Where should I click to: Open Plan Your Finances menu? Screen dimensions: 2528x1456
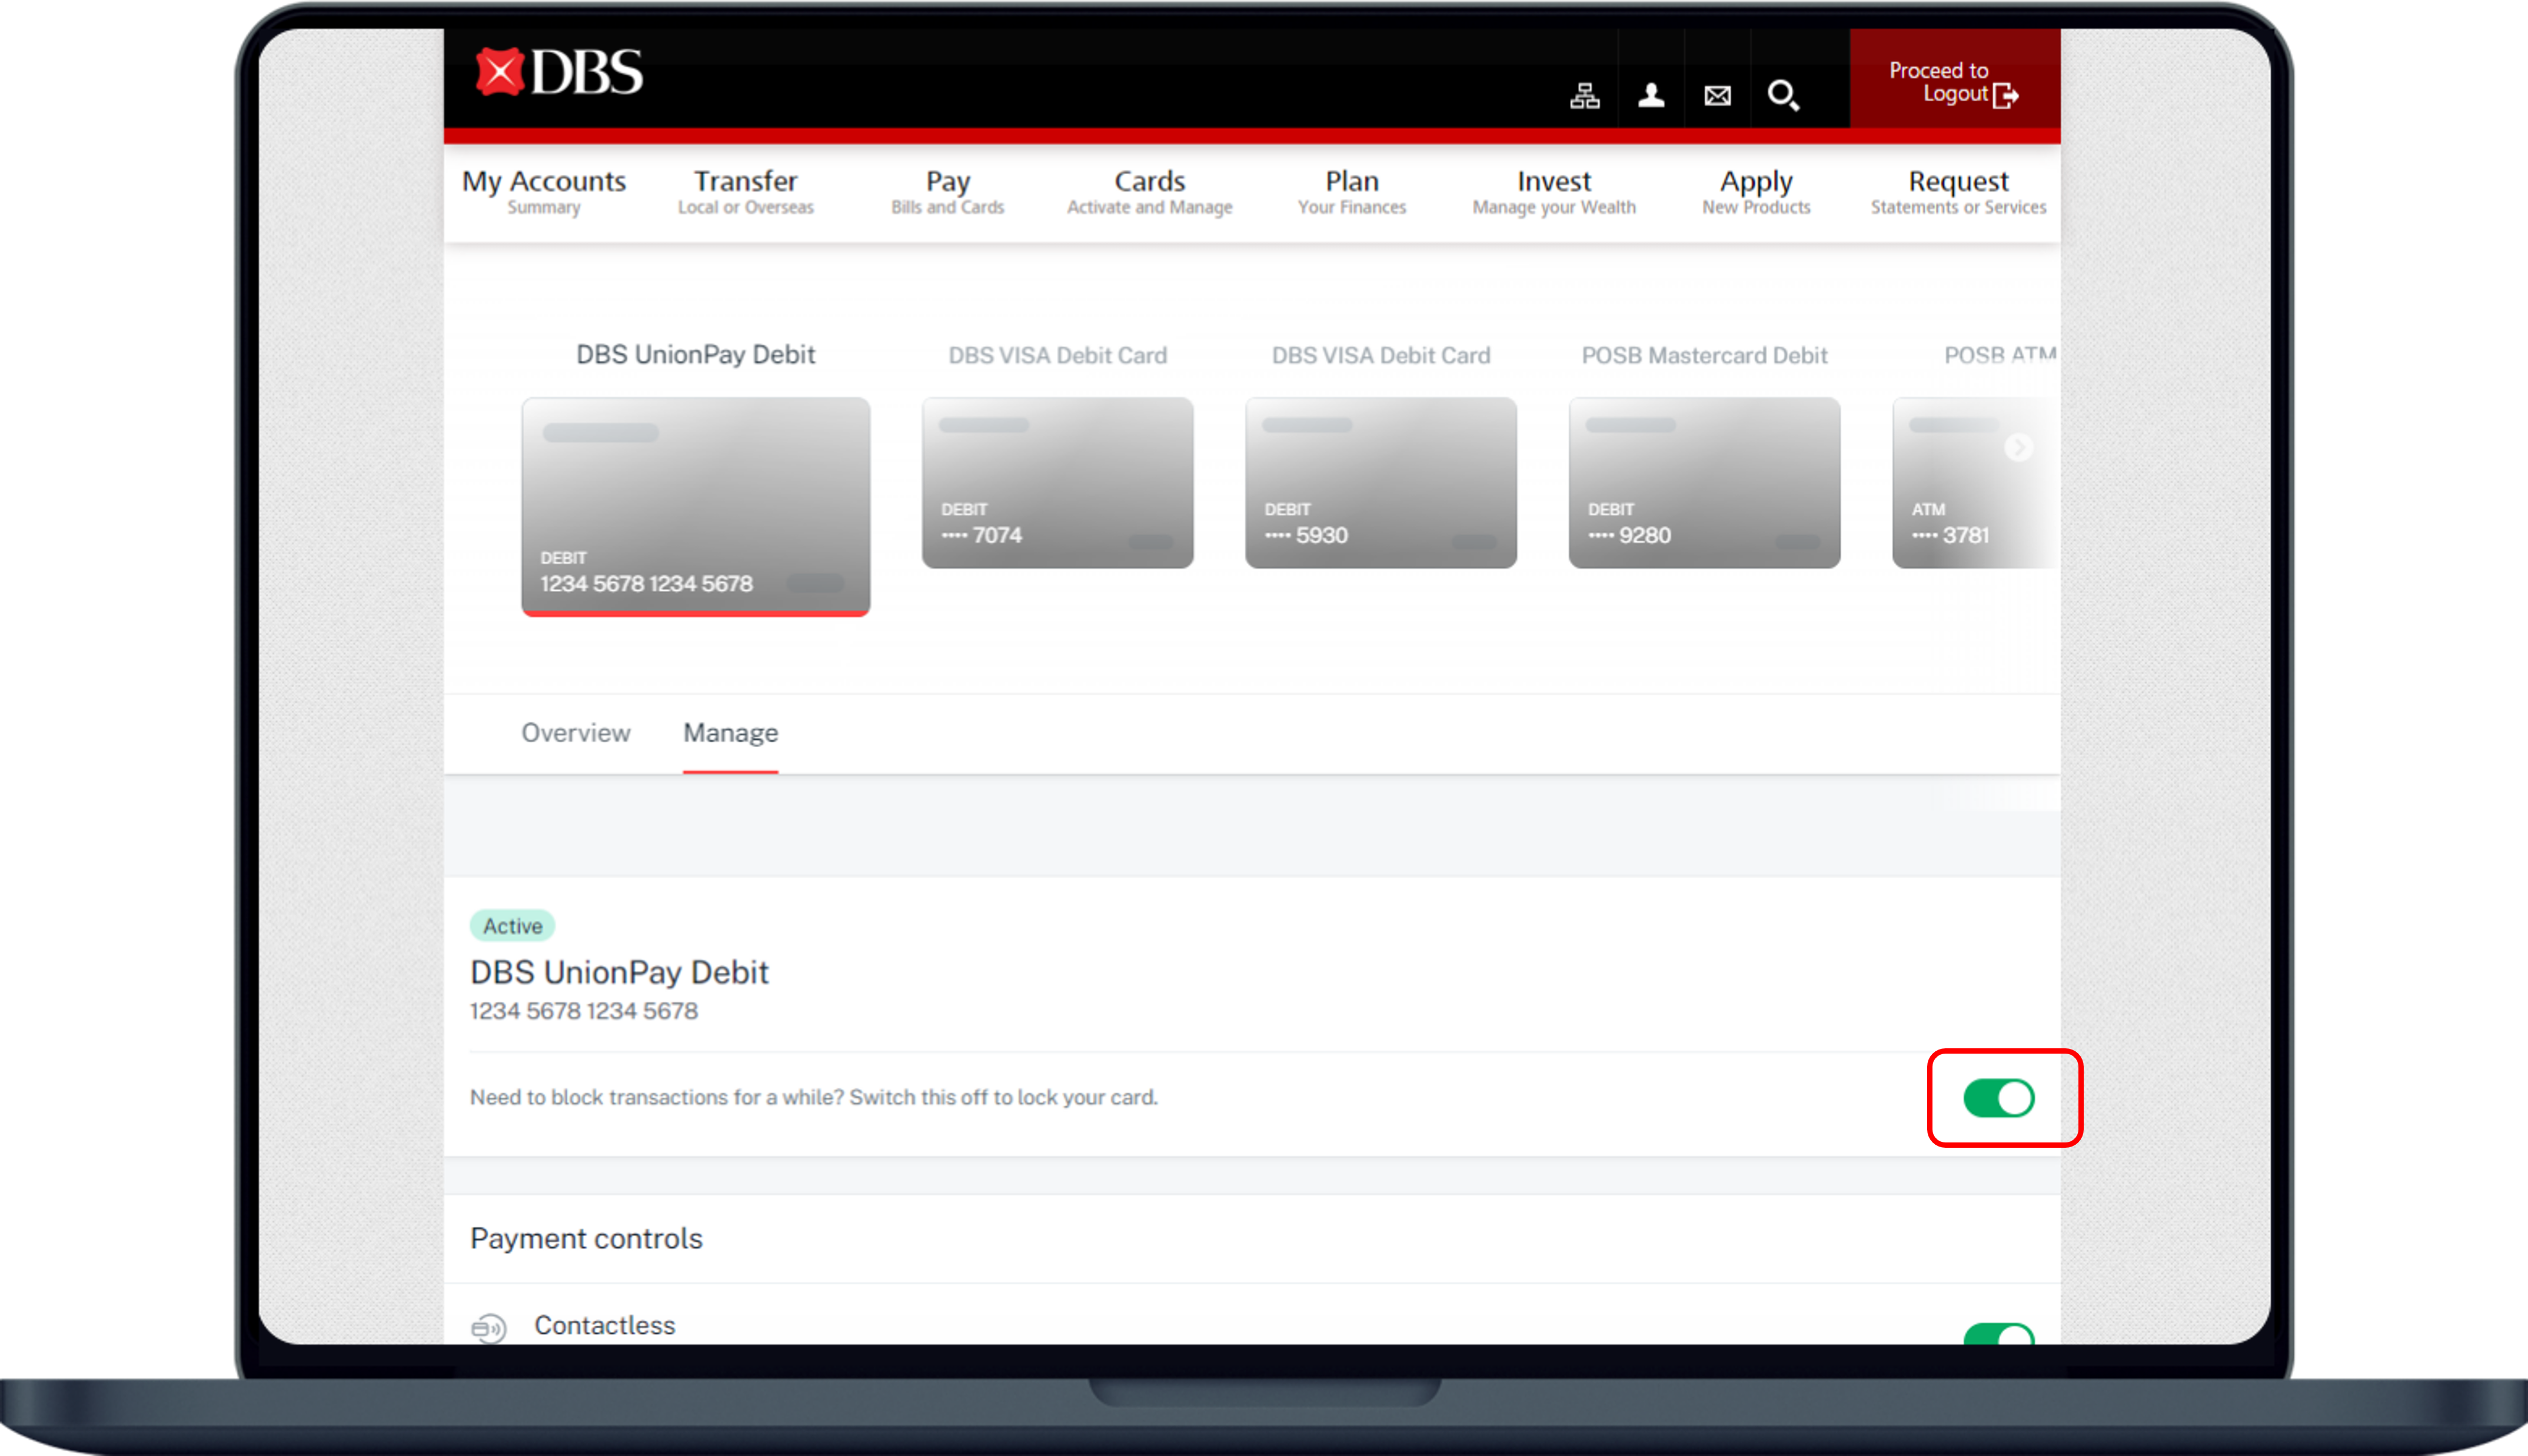pos(1351,189)
